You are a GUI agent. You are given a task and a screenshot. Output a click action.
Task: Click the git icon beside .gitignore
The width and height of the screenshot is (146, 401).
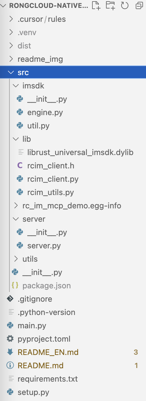pyautogui.click(x=10, y=299)
